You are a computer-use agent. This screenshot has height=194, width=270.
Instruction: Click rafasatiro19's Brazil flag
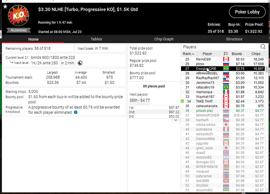(x=226, y=87)
